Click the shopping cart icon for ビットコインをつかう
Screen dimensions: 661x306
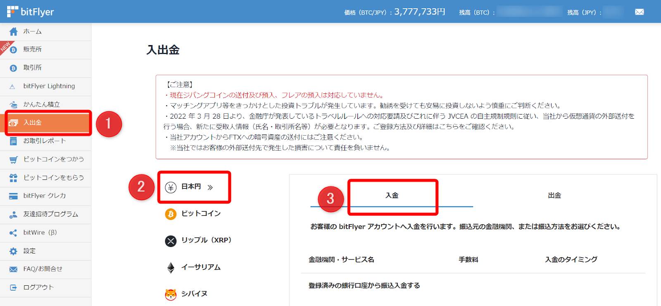point(14,160)
